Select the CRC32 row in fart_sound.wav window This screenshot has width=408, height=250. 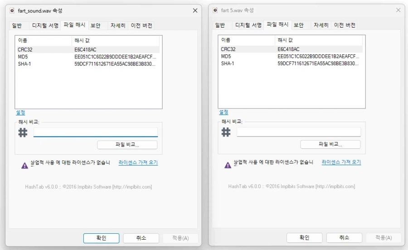(88, 50)
